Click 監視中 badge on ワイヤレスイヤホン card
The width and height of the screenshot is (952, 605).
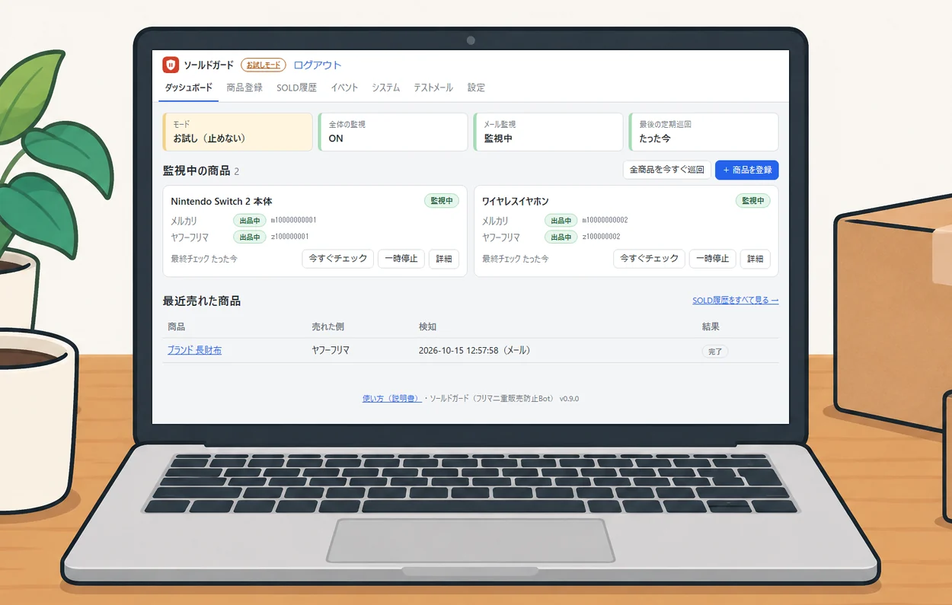(x=753, y=201)
